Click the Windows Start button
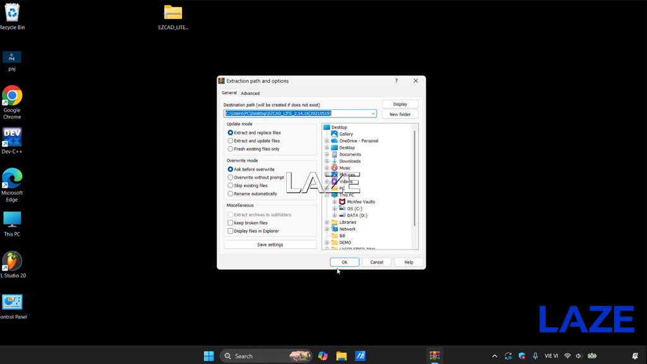Image resolution: width=647 pixels, height=364 pixels. point(209,356)
